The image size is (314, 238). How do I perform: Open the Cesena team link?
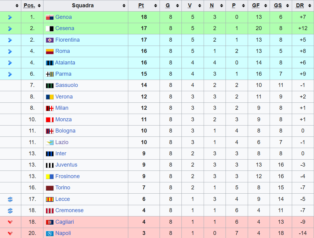pyautogui.click(x=64, y=28)
